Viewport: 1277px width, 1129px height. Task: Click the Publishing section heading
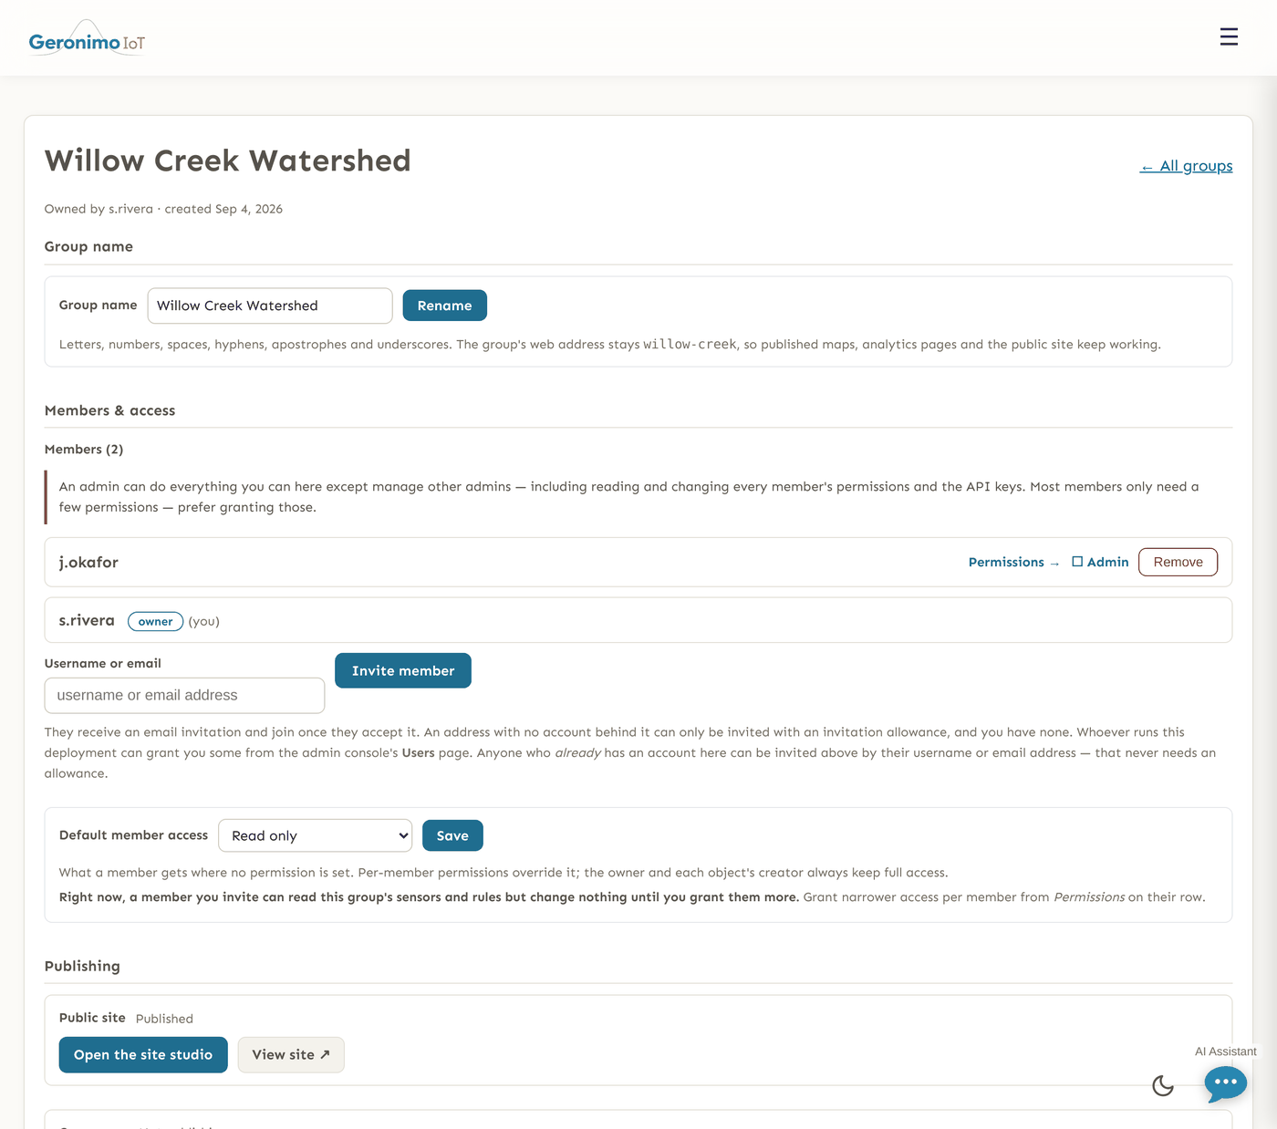click(x=82, y=966)
